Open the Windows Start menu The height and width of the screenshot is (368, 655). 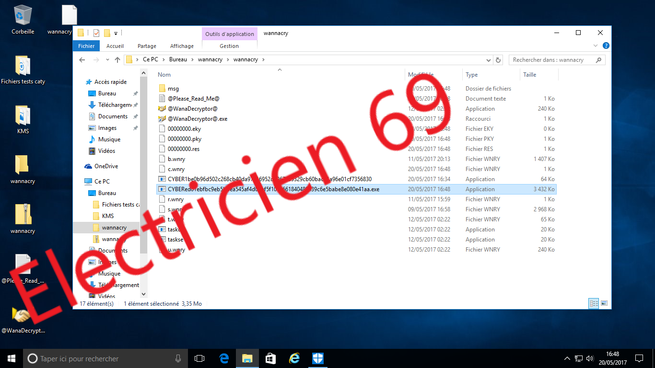[x=12, y=358]
